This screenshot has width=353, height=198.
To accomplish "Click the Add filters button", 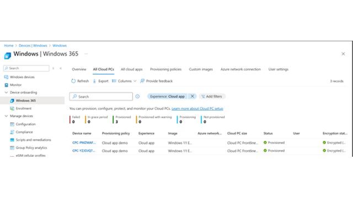I will point(212,96).
